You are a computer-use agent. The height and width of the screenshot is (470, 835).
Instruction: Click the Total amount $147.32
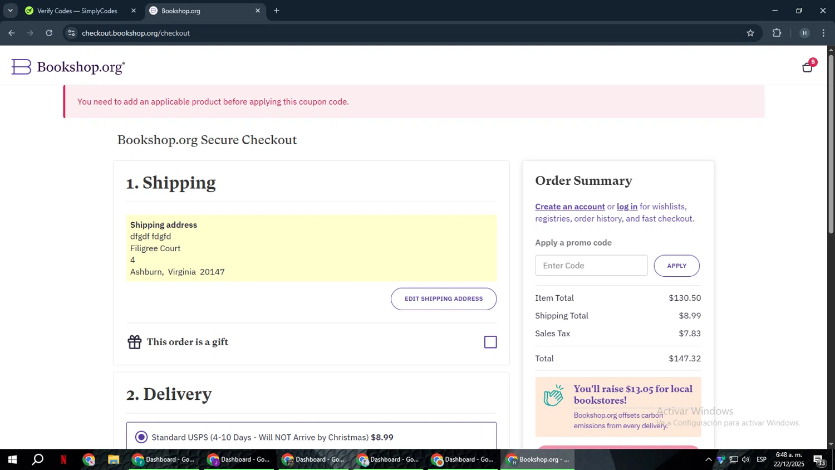[685, 359]
